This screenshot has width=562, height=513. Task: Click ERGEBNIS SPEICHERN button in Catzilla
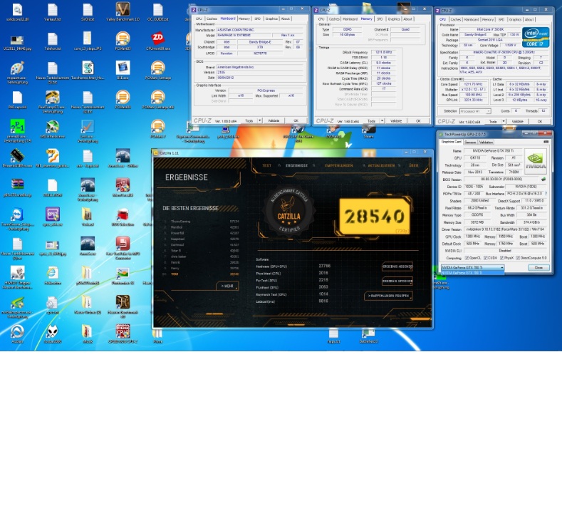[397, 281]
